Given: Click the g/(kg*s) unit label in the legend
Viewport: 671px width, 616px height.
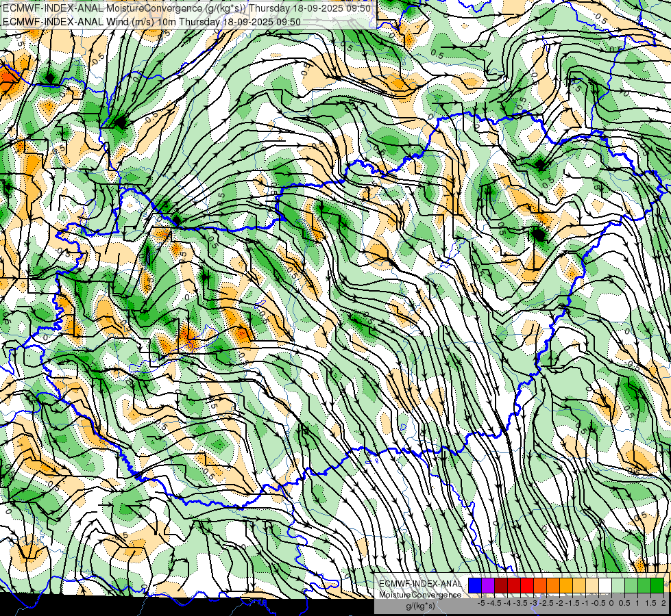Looking at the screenshot, I should pos(420,606).
